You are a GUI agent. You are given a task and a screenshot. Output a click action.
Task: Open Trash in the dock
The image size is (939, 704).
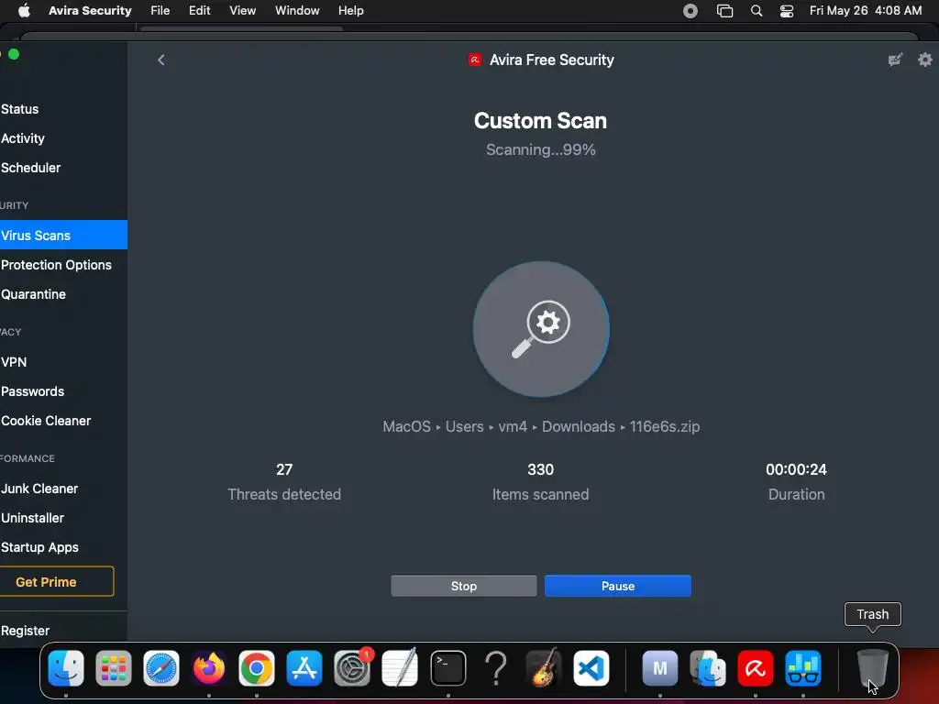872,668
